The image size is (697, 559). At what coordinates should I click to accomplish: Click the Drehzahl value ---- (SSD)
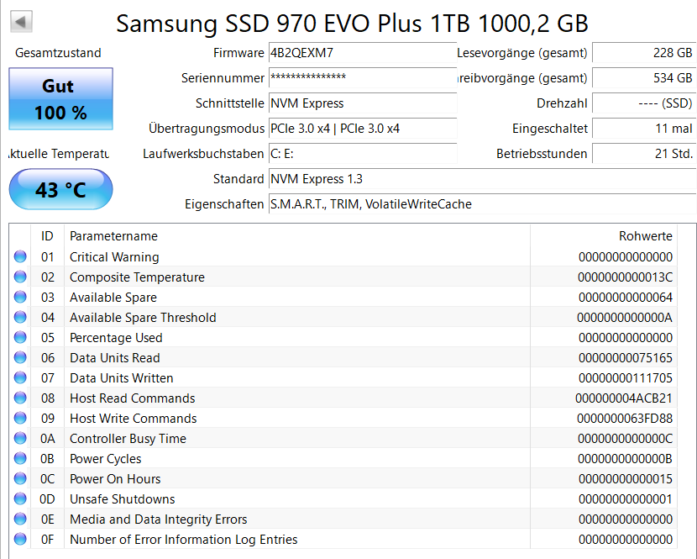coord(644,103)
